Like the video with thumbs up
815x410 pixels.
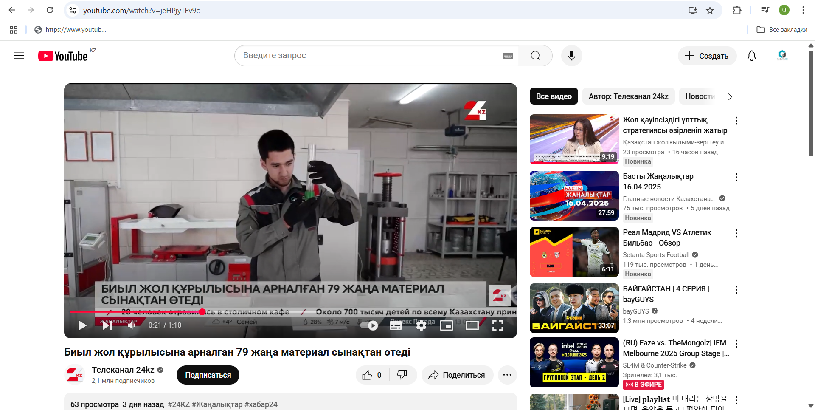tap(372, 375)
